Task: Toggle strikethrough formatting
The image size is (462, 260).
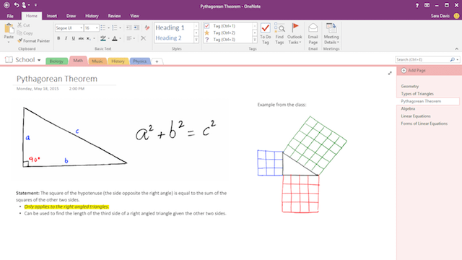Action: 81,38
